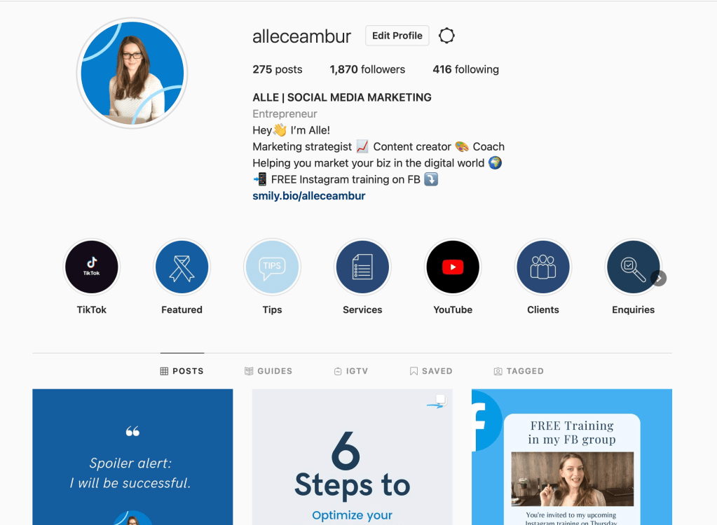Open the YouTube story highlight

tap(453, 267)
